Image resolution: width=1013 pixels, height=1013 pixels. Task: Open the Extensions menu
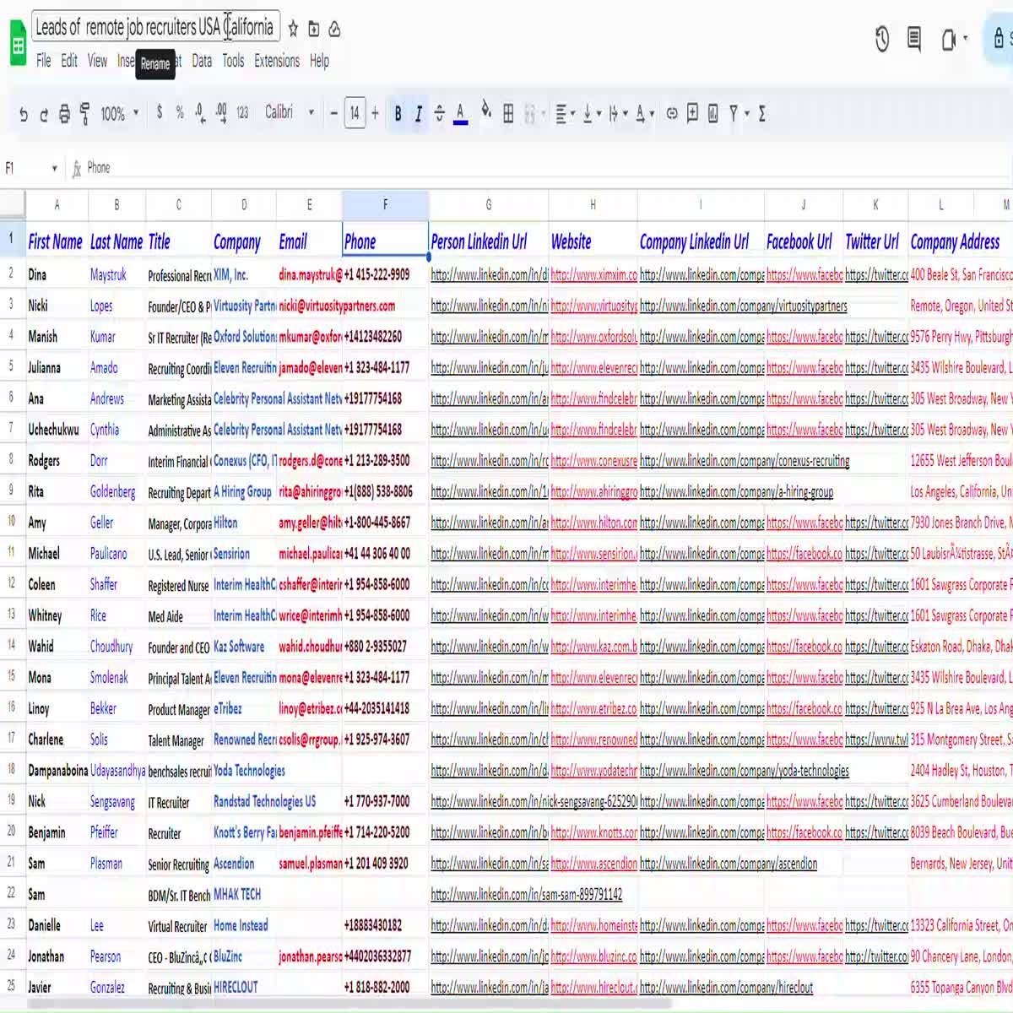(x=277, y=61)
